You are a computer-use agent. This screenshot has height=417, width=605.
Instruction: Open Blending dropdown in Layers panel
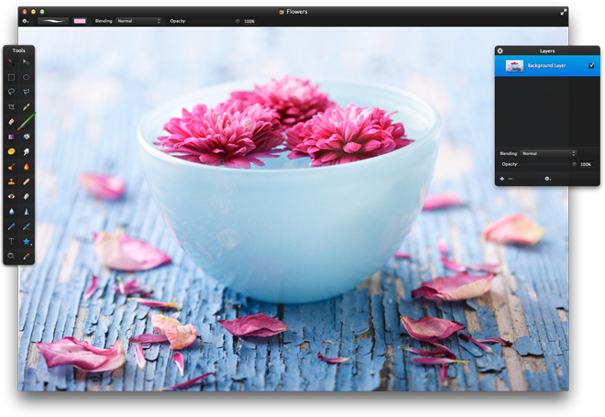coord(548,153)
